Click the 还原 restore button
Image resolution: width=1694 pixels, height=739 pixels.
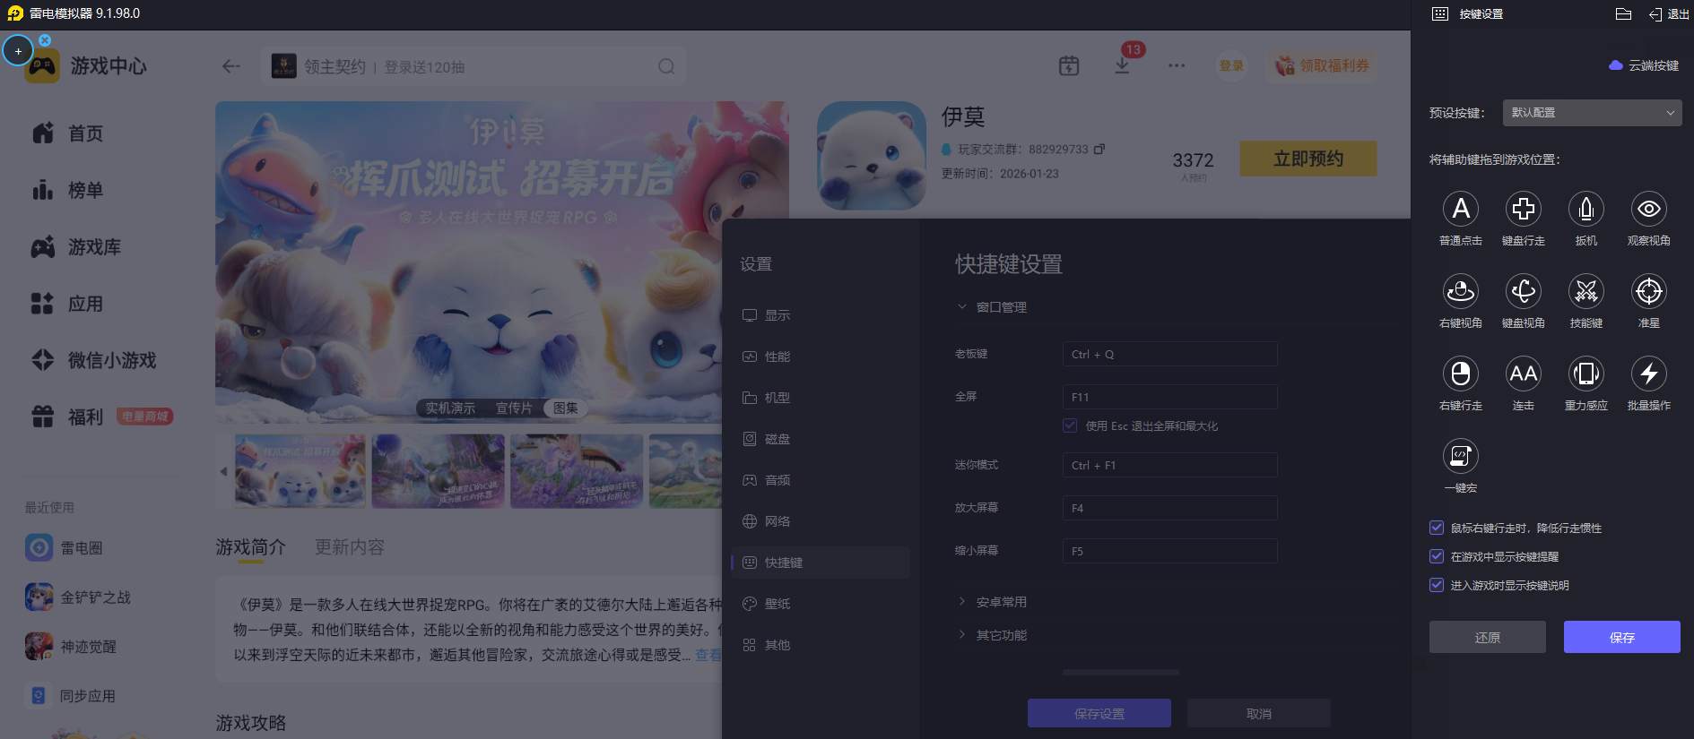click(1488, 637)
